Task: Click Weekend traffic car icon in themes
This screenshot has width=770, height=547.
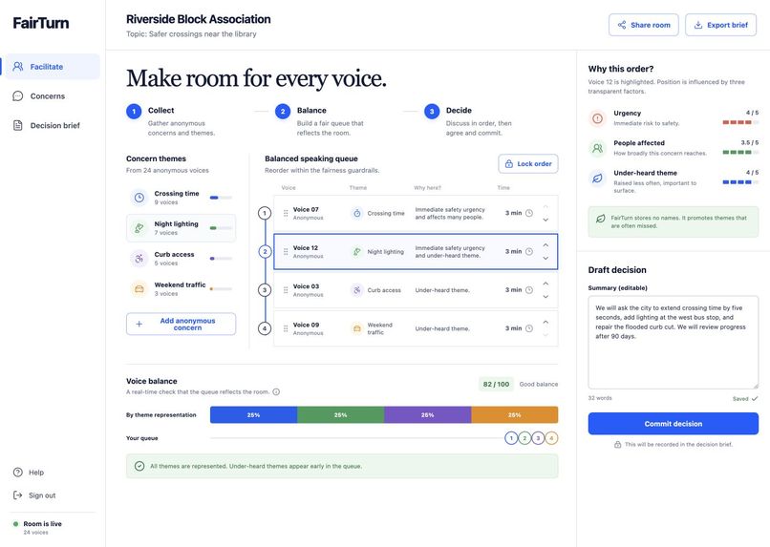Action: pyautogui.click(x=139, y=289)
